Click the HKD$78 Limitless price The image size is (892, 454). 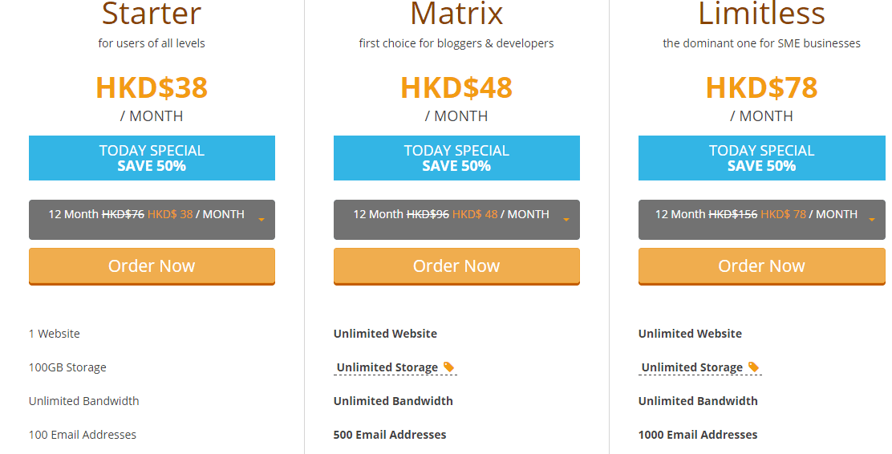coord(762,87)
